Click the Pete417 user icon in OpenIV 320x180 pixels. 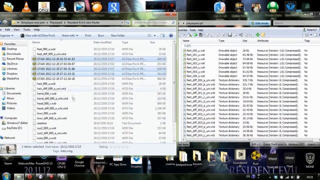coord(304,30)
